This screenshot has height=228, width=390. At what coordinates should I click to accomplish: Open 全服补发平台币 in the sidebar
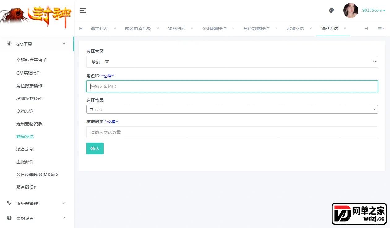32,60
